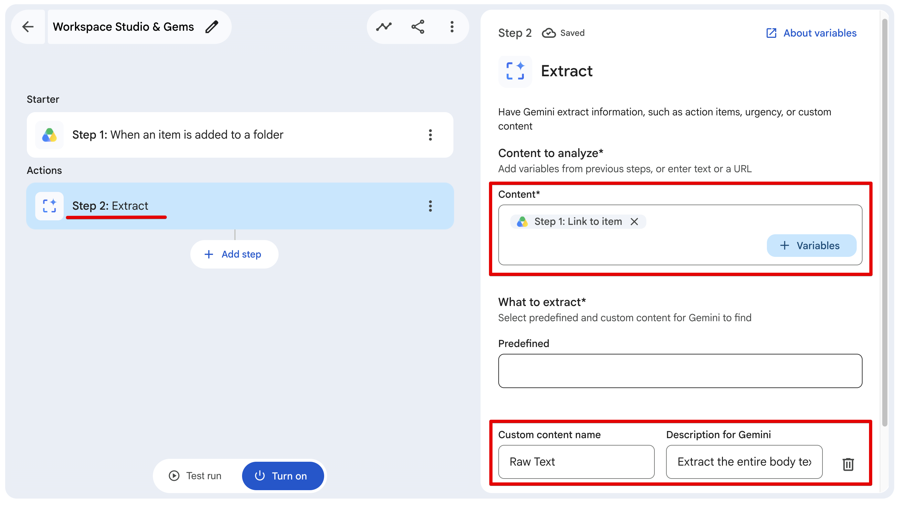Click the share icon in header
The width and height of the screenshot is (901, 506).
click(418, 26)
